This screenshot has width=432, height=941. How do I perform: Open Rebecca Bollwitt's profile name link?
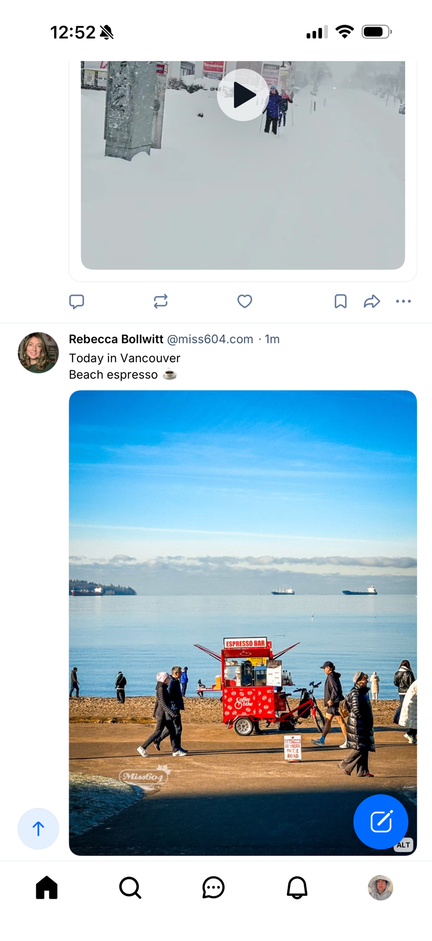click(116, 339)
